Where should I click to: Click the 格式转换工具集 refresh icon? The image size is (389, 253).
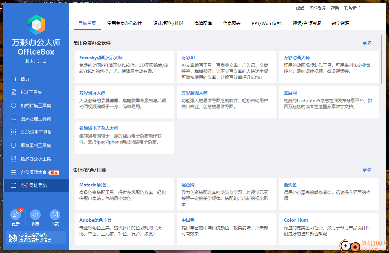click(13, 106)
